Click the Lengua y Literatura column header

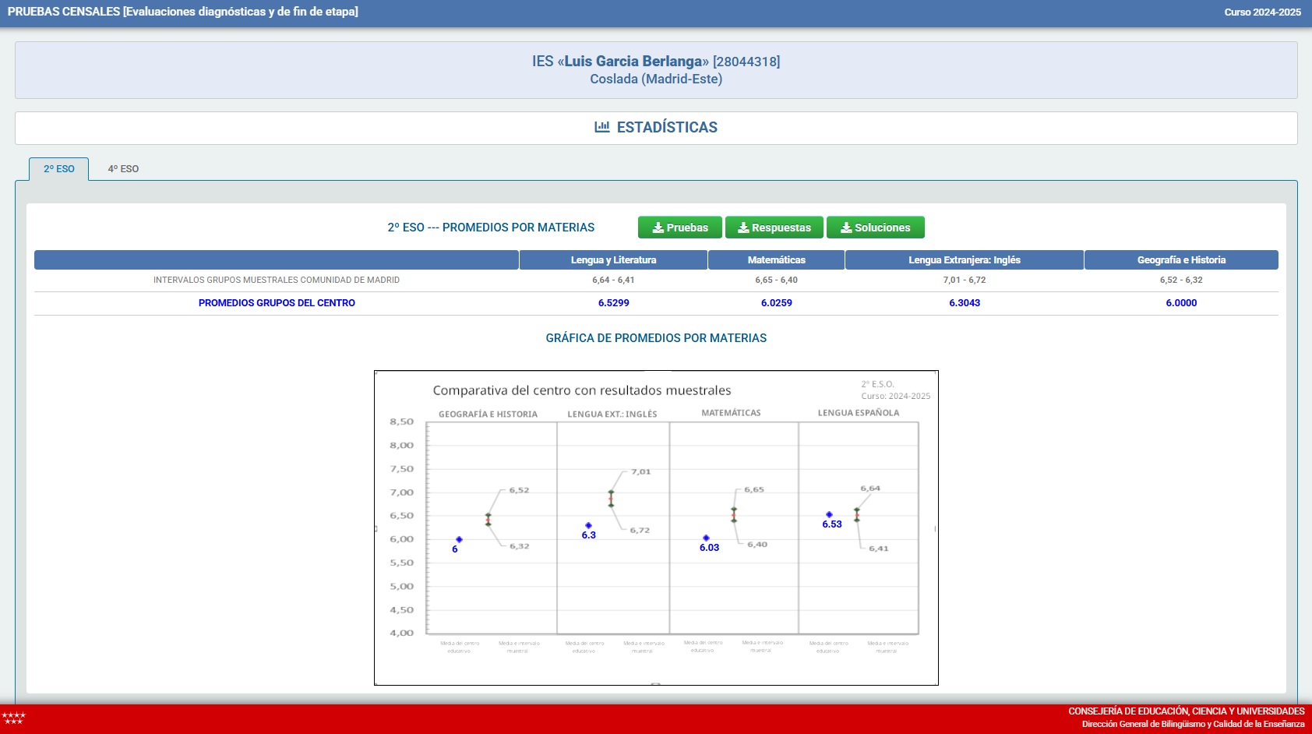pos(613,260)
